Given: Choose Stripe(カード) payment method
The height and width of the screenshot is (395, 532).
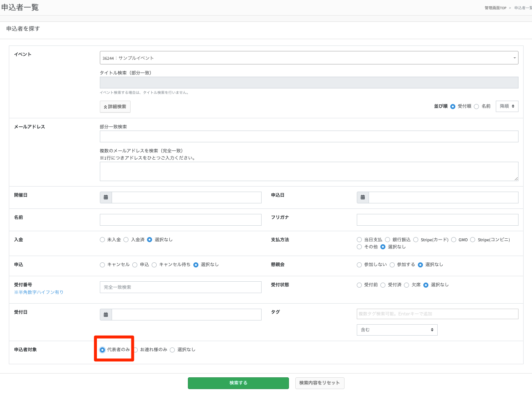Looking at the screenshot, I should pyautogui.click(x=416, y=240).
